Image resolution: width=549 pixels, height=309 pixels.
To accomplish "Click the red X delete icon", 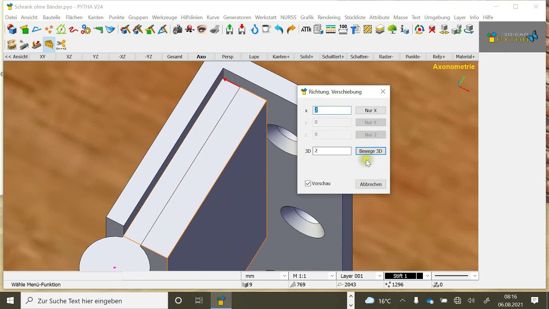I will pyautogui.click(x=432, y=30).
